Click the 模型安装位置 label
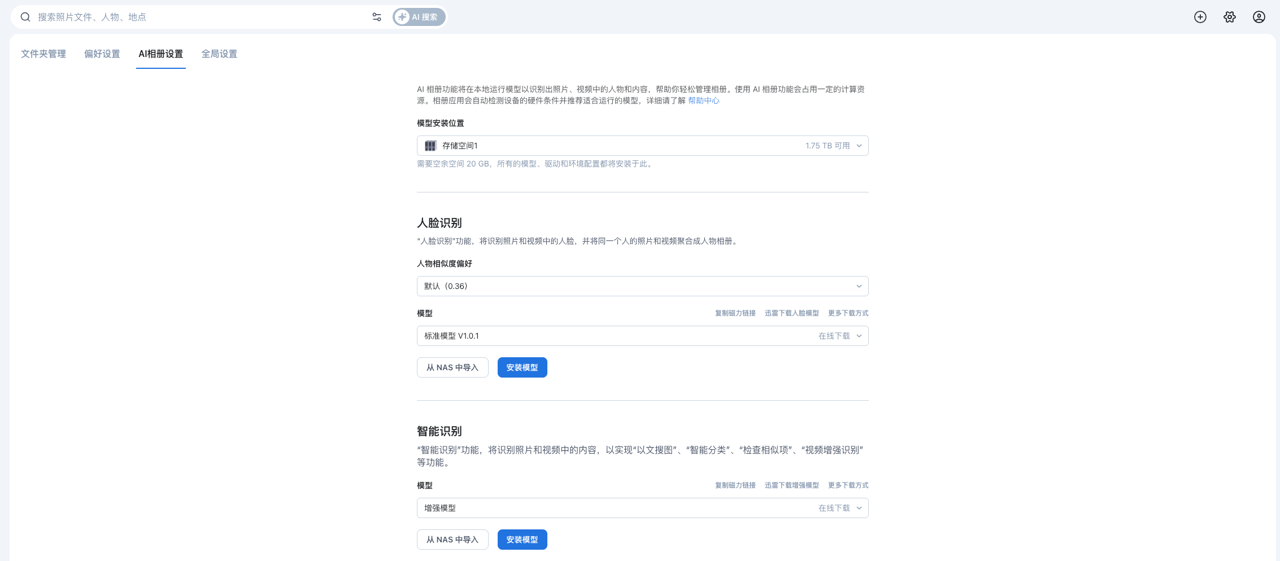The width and height of the screenshot is (1280, 561). click(441, 123)
